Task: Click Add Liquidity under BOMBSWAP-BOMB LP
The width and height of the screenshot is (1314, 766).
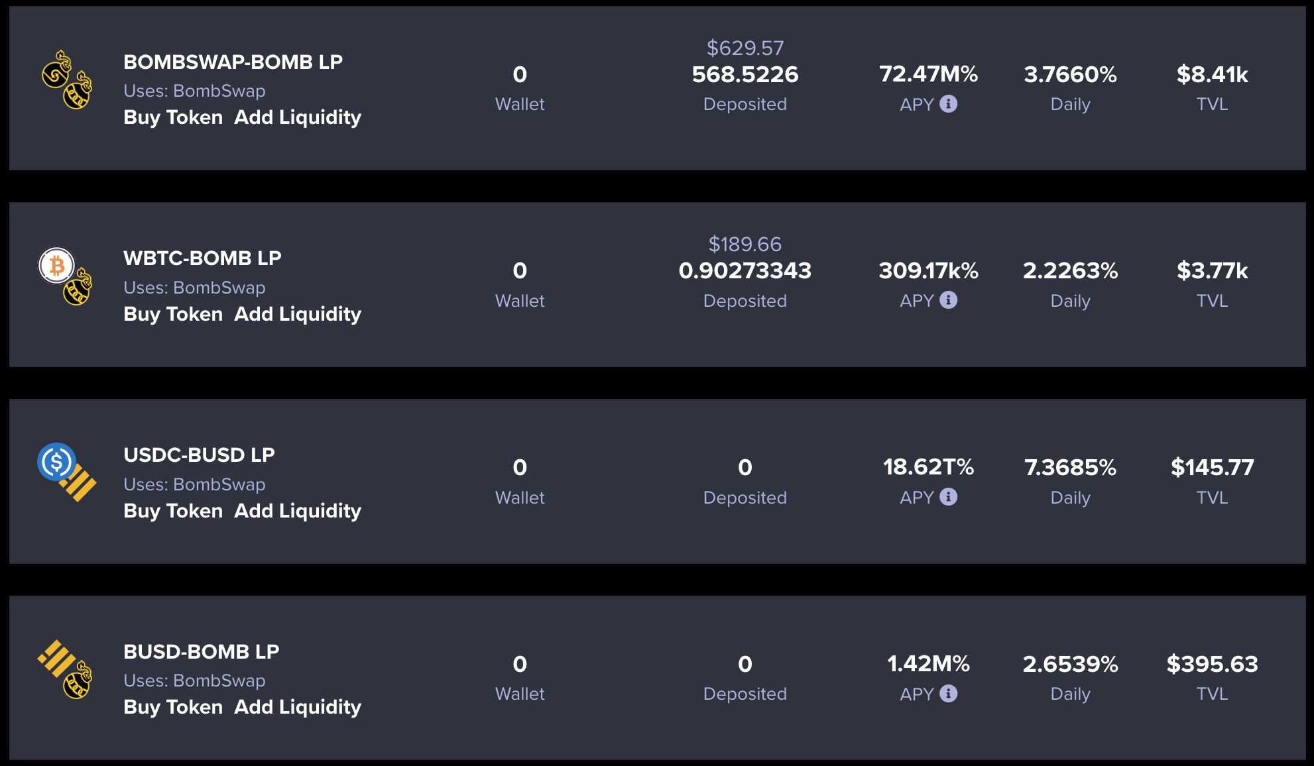Action: 298,117
